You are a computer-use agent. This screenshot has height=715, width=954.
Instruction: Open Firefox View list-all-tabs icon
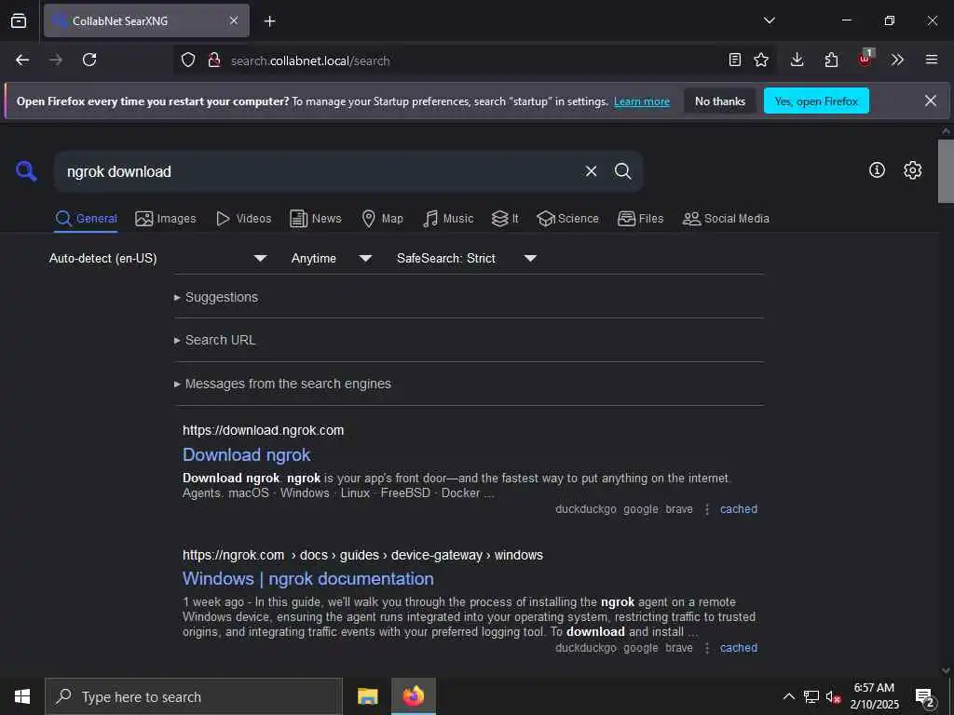click(x=19, y=20)
